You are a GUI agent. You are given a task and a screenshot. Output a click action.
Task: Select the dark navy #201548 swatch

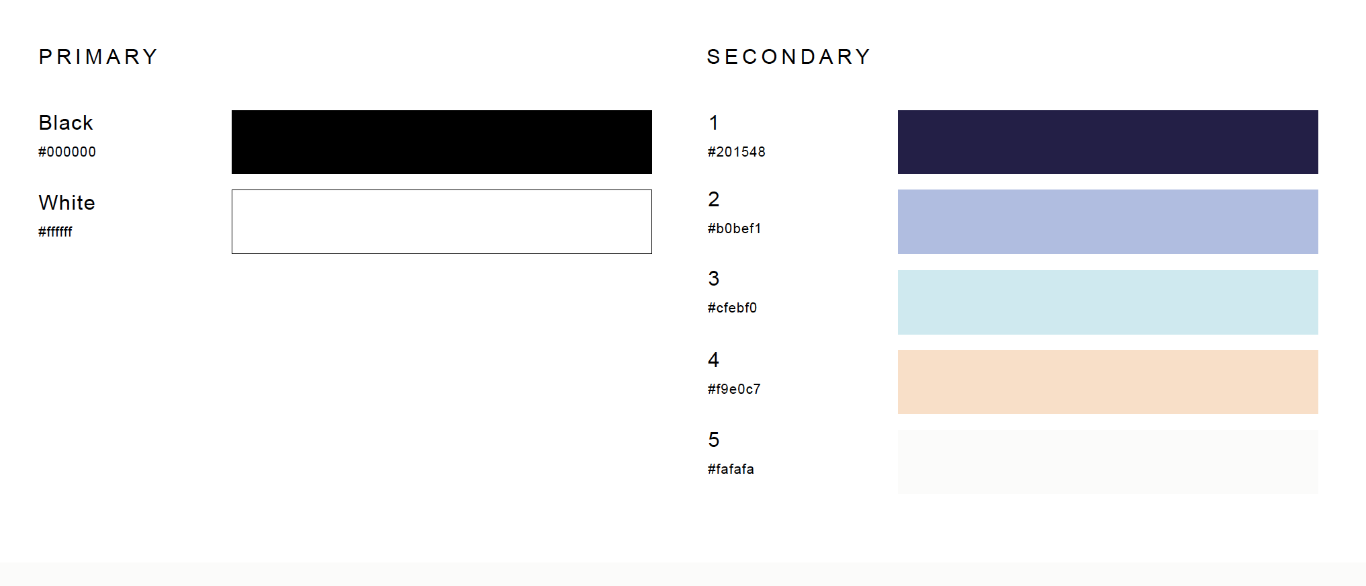1108,142
